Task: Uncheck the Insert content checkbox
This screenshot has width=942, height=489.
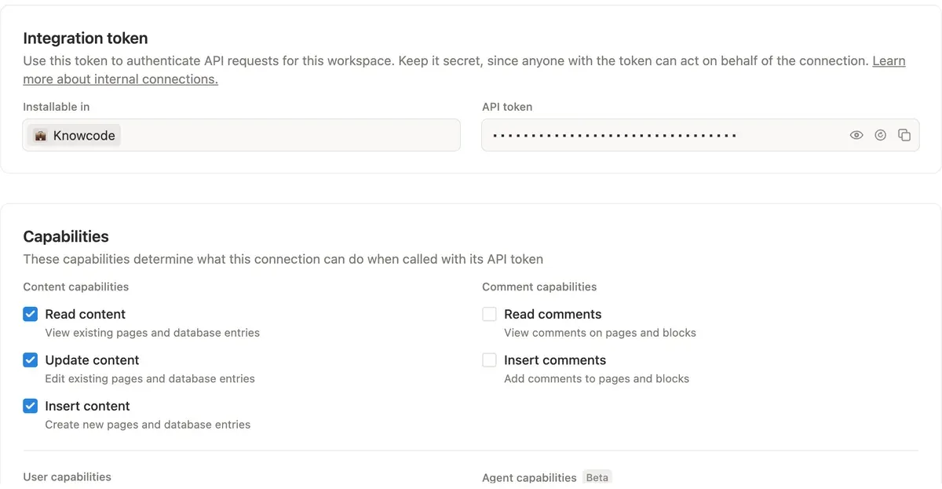Action: (x=30, y=406)
